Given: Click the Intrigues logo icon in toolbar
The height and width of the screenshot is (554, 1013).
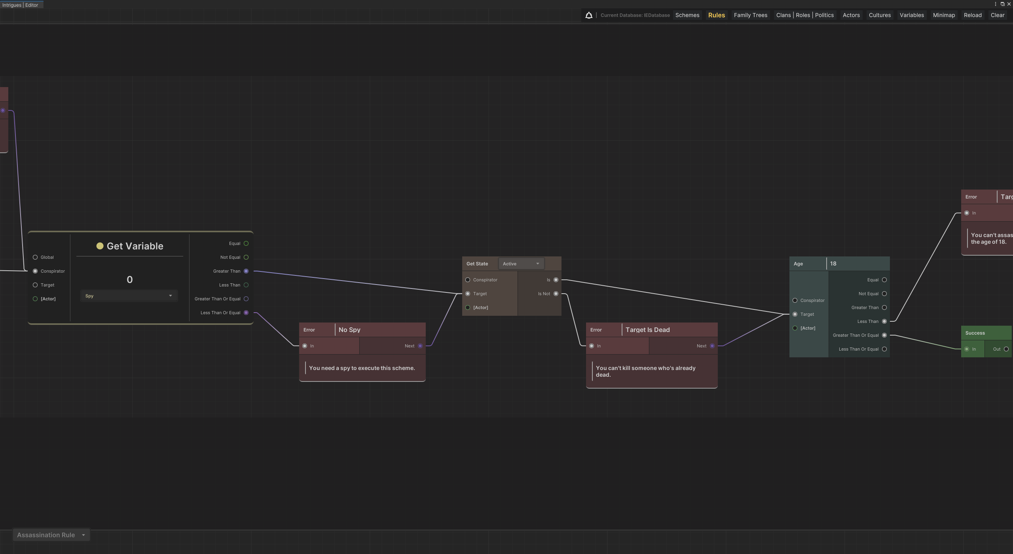Looking at the screenshot, I should tap(589, 15).
